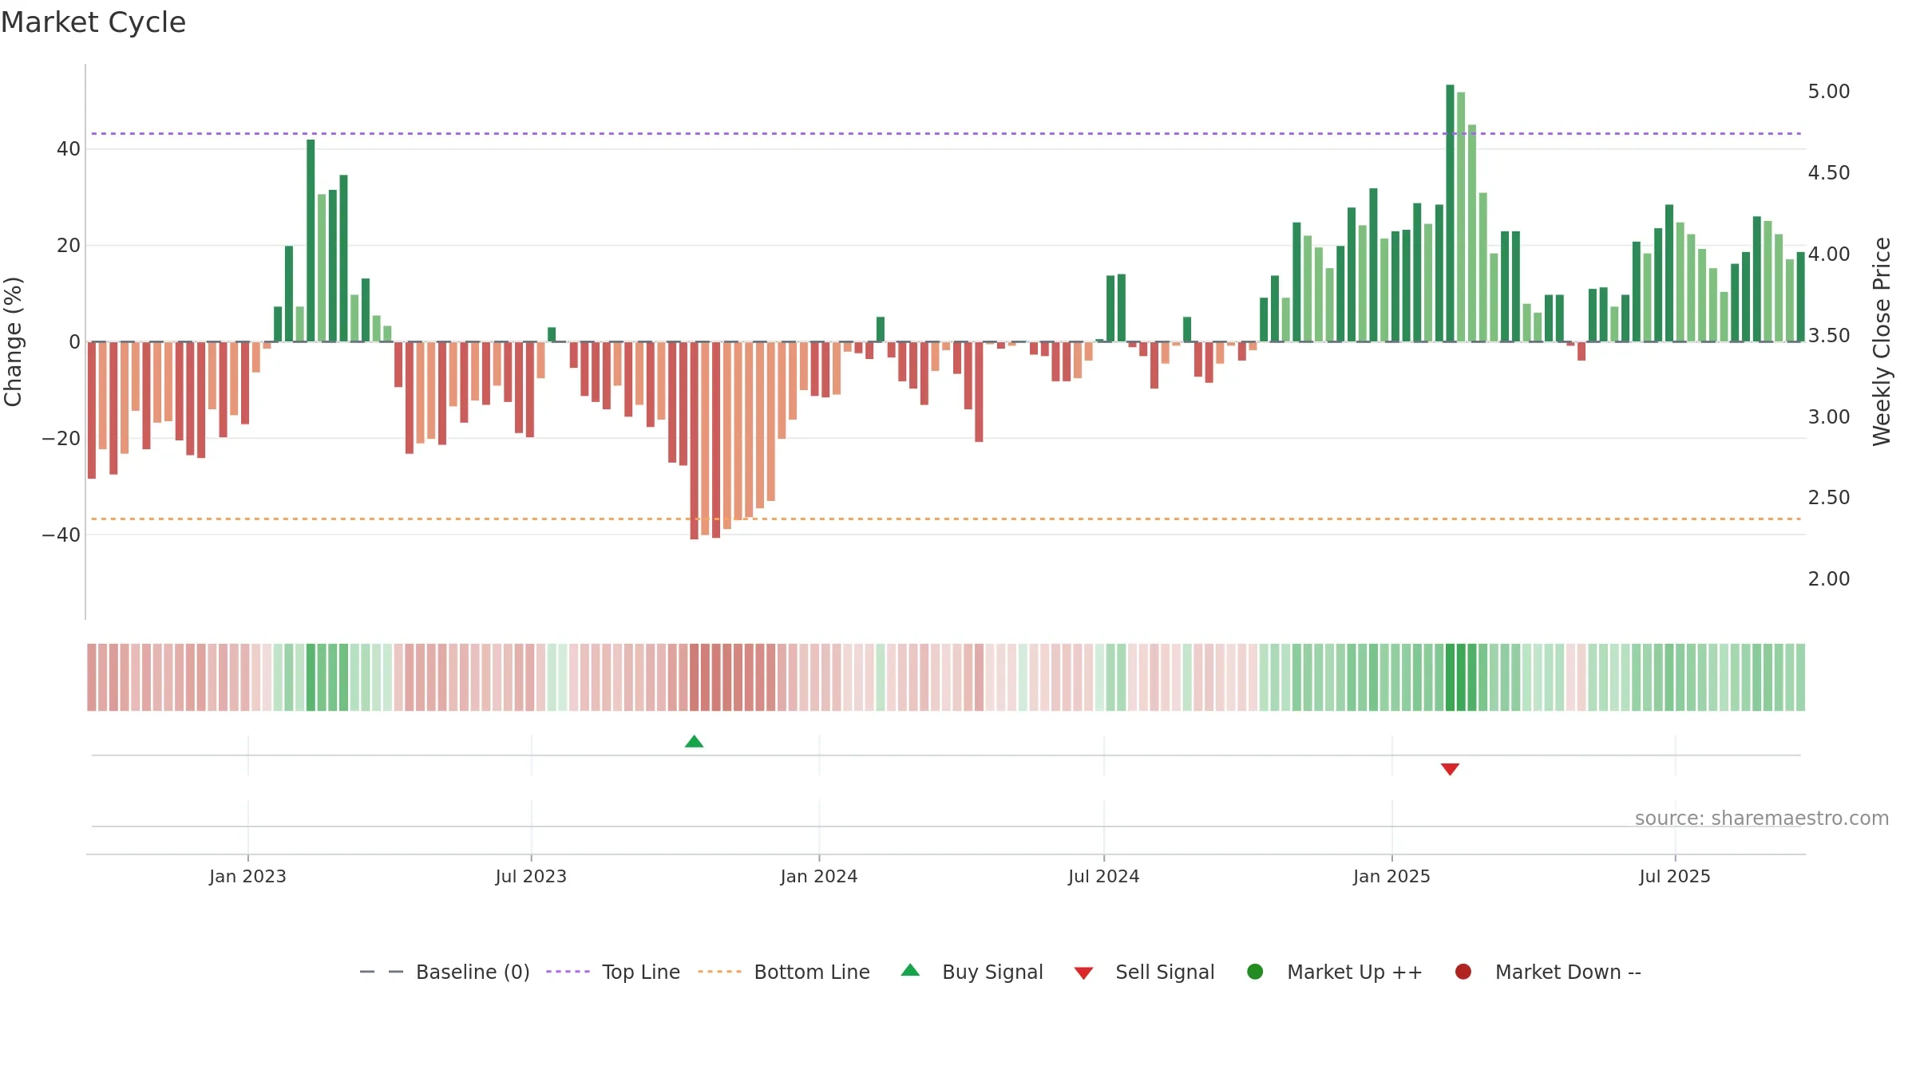The height and width of the screenshot is (1077, 1916).
Task: Toggle the Sell Signal legend entry
Action: [x=1144, y=972]
